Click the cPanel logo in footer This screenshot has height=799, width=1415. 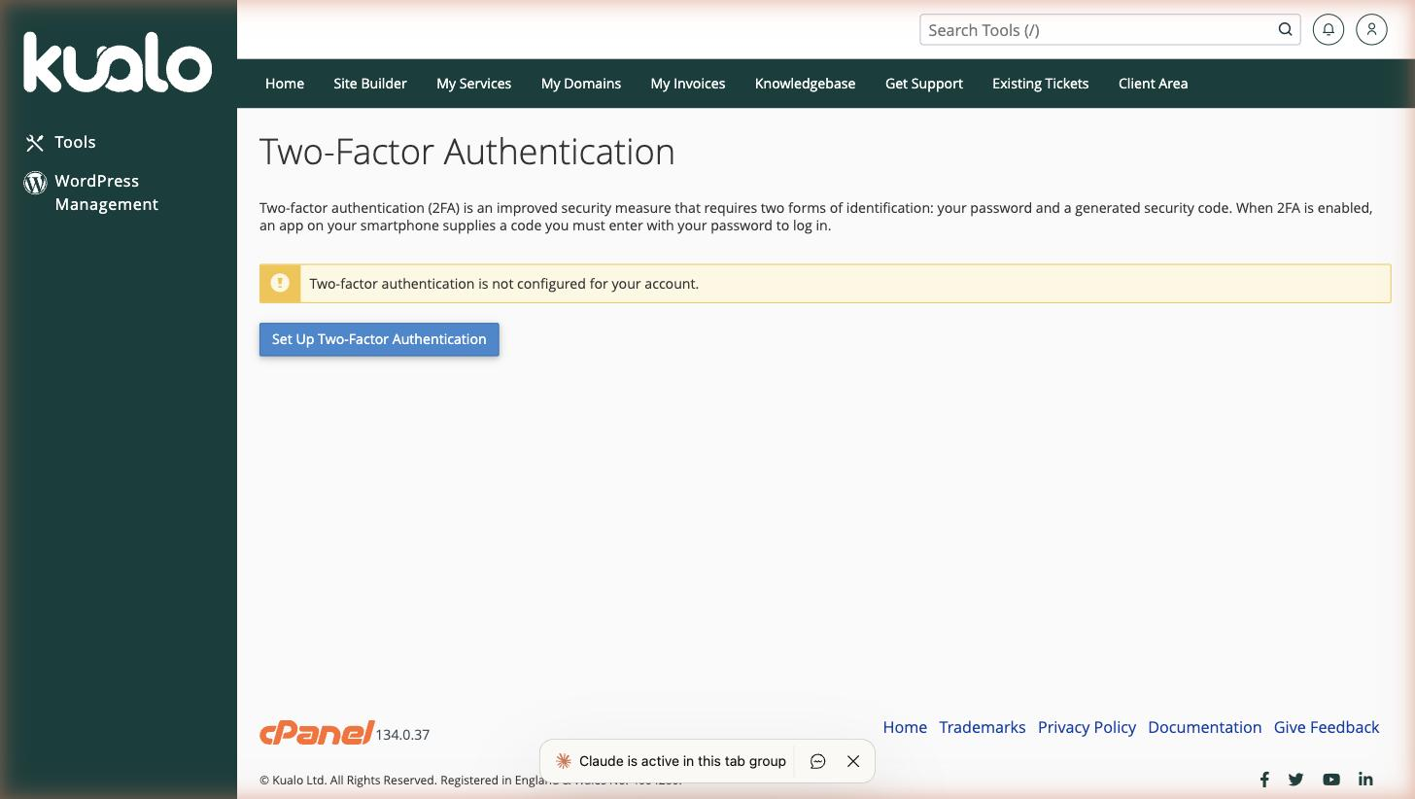(x=317, y=733)
